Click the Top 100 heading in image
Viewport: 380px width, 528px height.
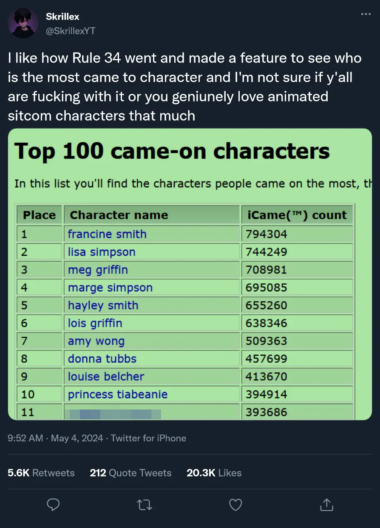172,151
